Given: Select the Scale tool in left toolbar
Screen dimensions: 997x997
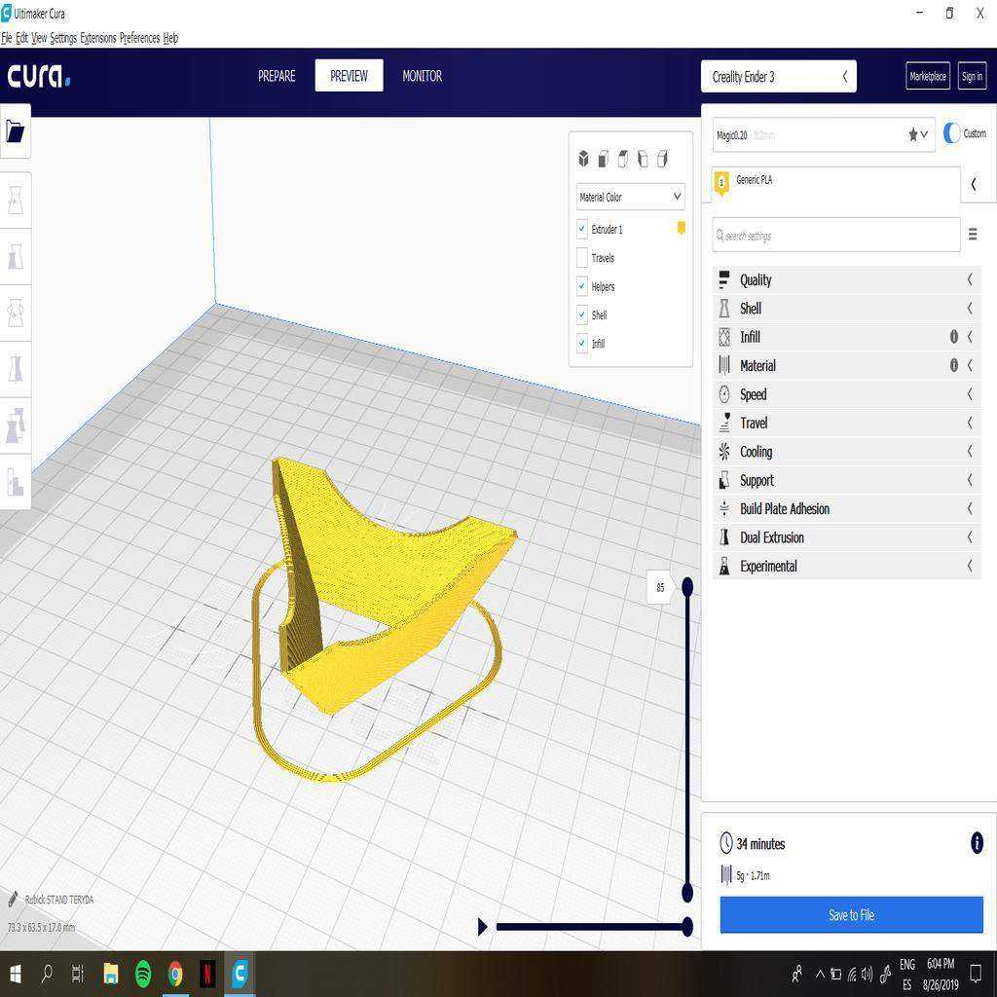Looking at the screenshot, I should click(x=16, y=257).
